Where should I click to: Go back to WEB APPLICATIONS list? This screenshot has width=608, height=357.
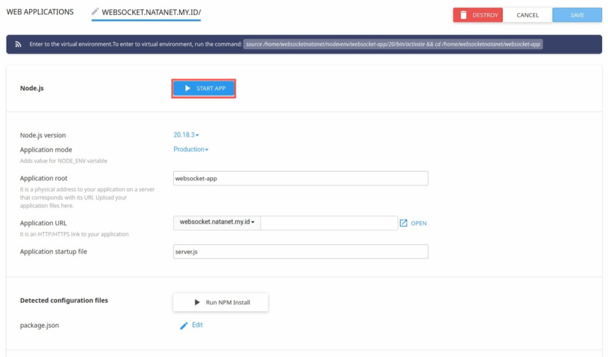40,12
